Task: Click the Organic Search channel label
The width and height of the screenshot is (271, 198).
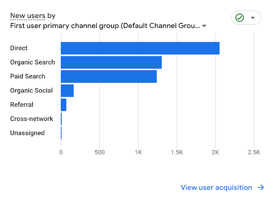Action: point(33,62)
